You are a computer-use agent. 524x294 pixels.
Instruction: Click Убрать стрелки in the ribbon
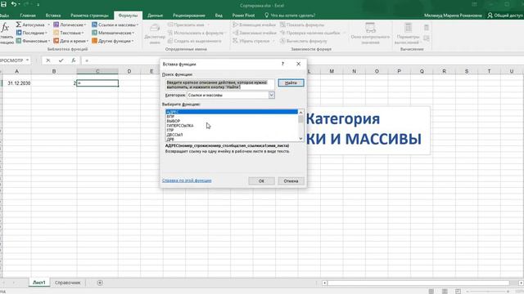tap(253, 41)
